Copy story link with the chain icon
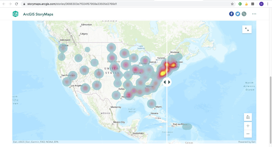 (244, 14)
